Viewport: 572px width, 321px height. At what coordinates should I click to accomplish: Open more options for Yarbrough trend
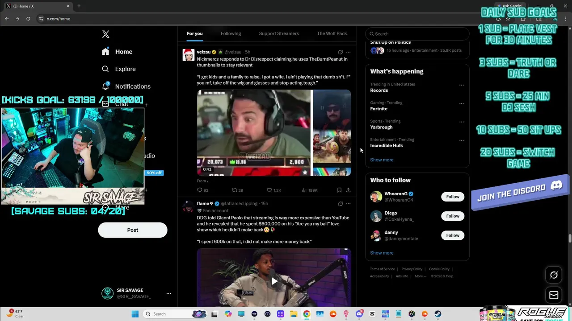pos(462,122)
